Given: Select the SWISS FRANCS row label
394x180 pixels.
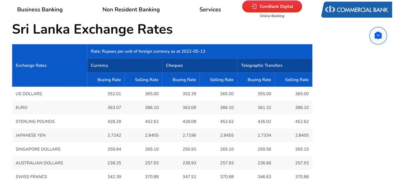Looking at the screenshot, I should pyautogui.click(x=32, y=176).
